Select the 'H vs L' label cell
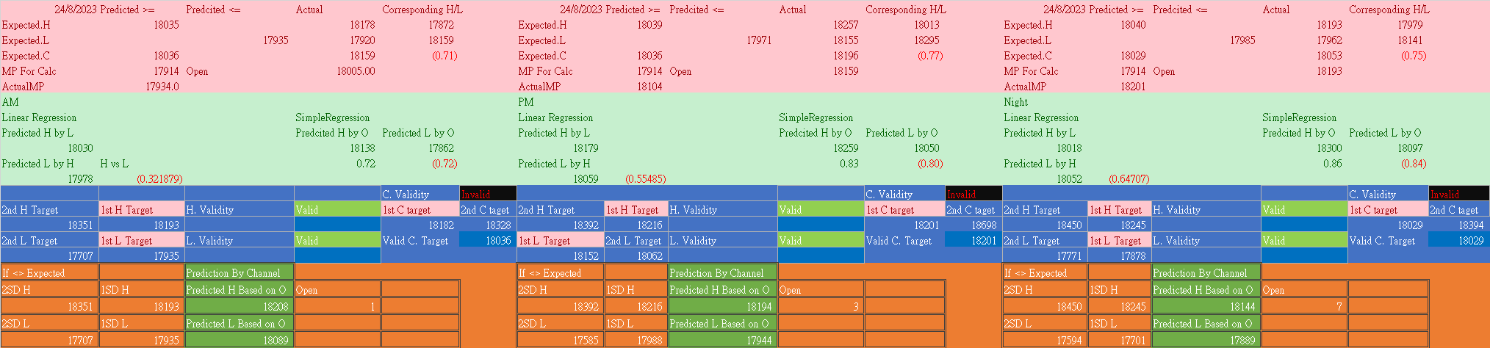Screen dimensions: 1490x348 (115, 164)
